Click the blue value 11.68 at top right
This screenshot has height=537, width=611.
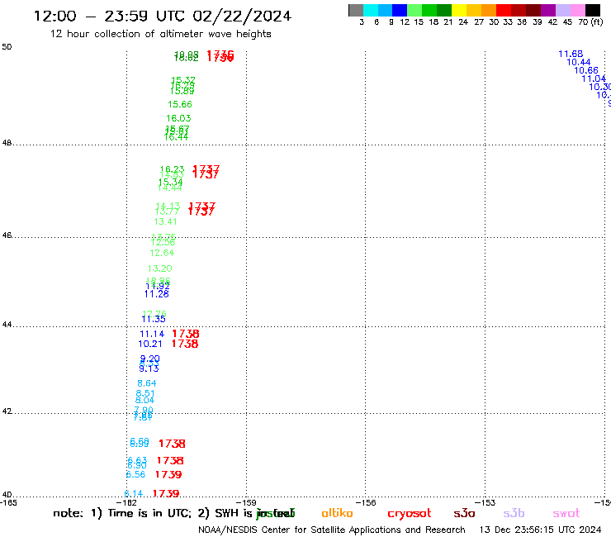571,54
